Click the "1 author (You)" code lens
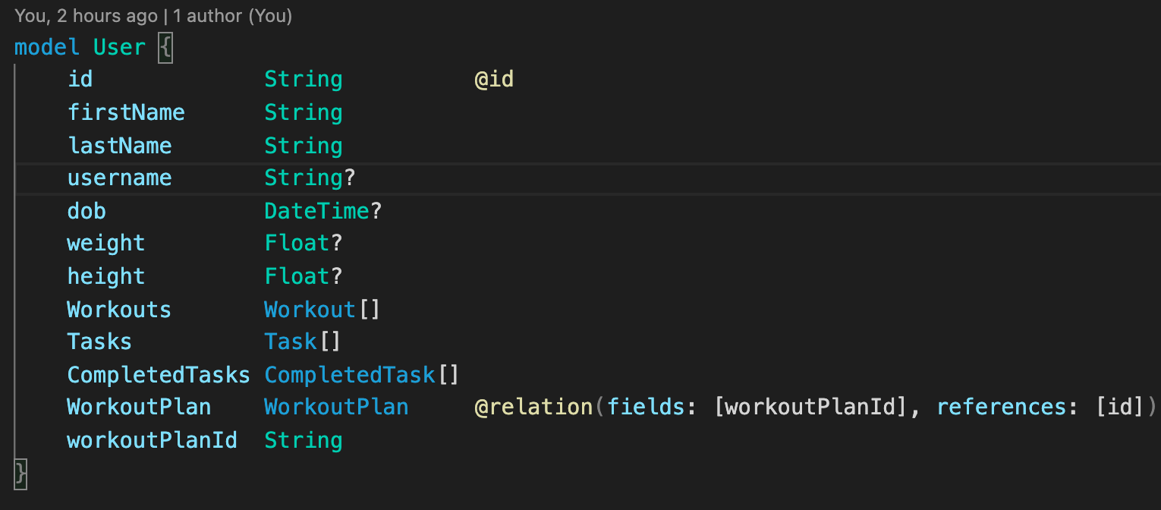Screen dimensions: 1161x510 233,15
